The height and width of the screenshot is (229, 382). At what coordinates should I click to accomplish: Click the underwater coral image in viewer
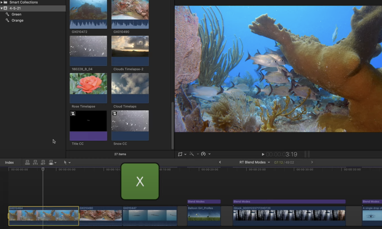(x=278, y=69)
